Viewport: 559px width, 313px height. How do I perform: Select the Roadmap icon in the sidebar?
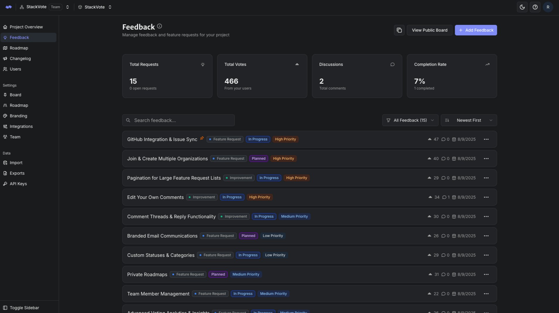(x=5, y=48)
